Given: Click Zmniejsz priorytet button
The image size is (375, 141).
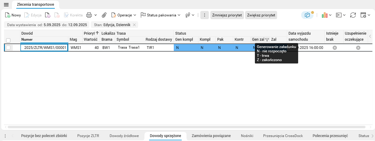Looking at the screenshot, I should point(227,15).
